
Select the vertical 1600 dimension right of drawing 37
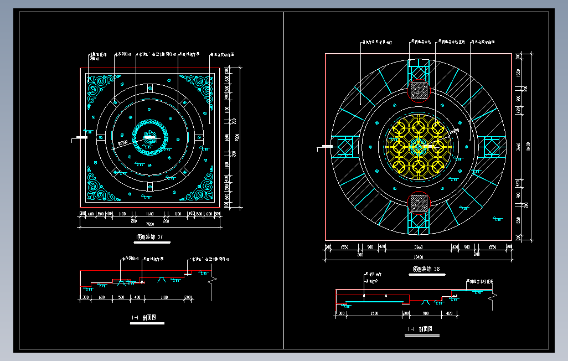227,137
